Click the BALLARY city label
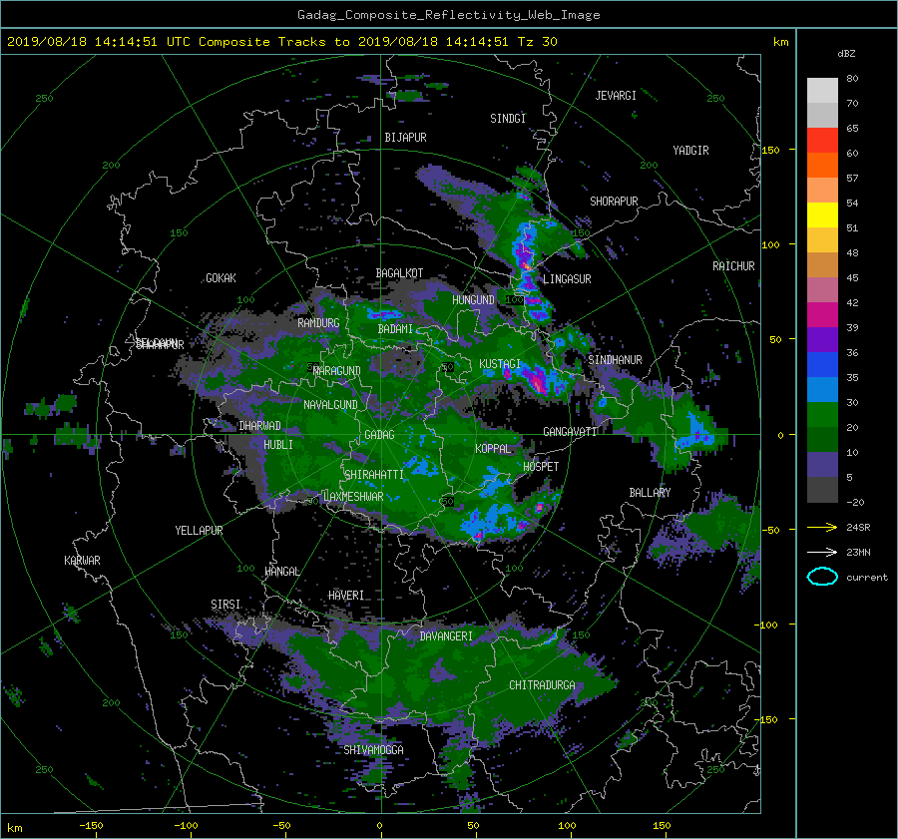The image size is (898, 839). pos(650,493)
